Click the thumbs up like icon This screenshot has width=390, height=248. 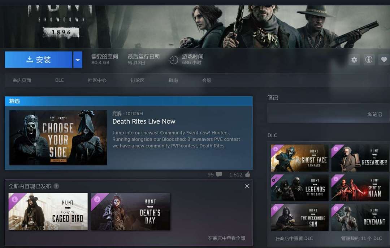click(x=247, y=174)
